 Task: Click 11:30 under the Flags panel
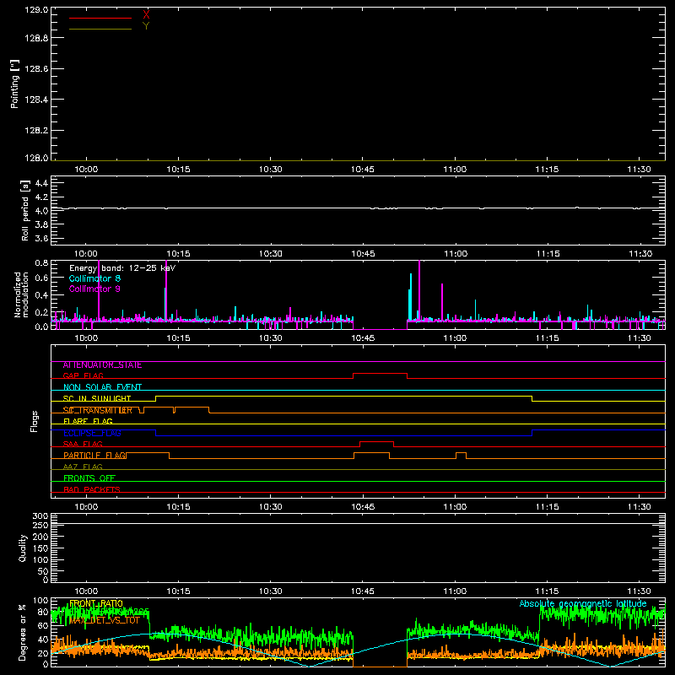pyautogui.click(x=640, y=507)
